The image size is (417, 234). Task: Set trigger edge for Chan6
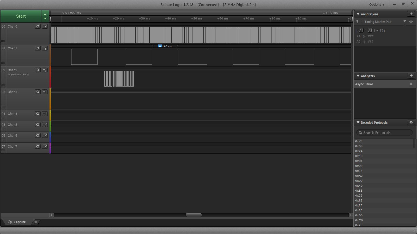[x=45, y=135]
